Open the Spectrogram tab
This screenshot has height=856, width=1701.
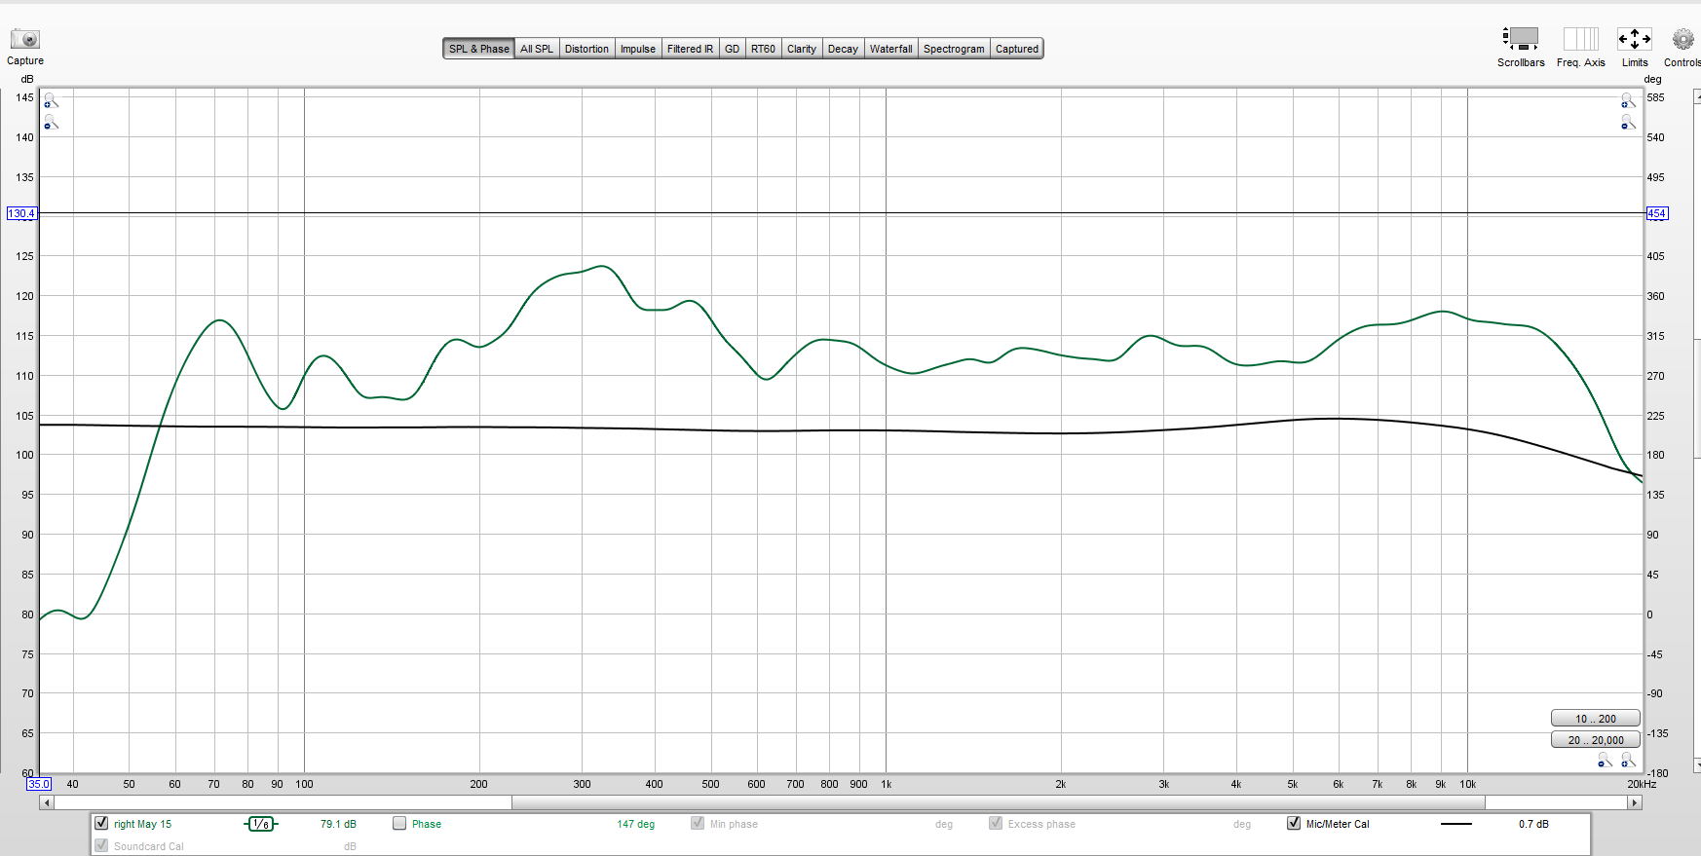pos(953,49)
